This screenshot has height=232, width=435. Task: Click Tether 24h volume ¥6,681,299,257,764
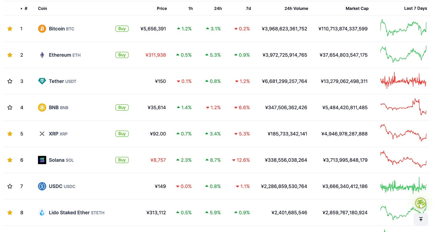pos(284,81)
